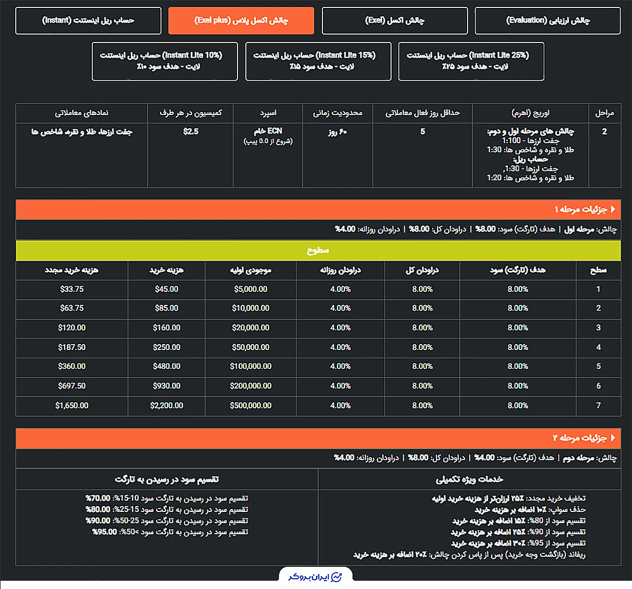Click the %95.00 profit split line
Viewport: 632px width, 589px height.
pyautogui.click(x=170, y=532)
